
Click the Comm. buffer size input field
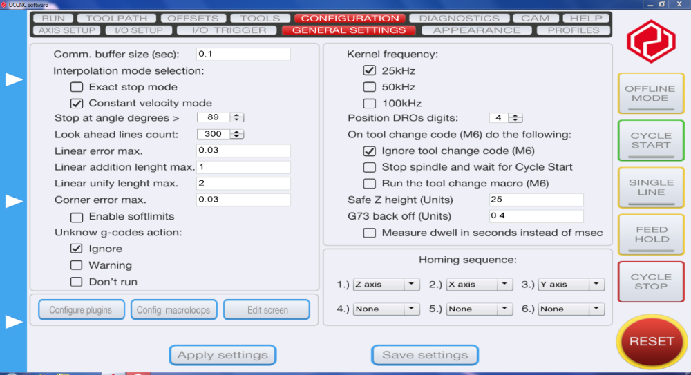pyautogui.click(x=243, y=54)
